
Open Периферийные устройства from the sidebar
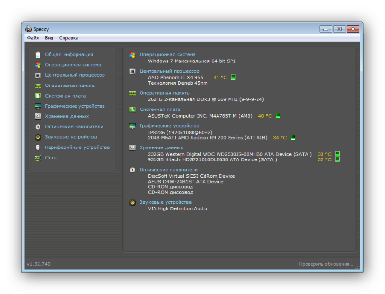77,147
